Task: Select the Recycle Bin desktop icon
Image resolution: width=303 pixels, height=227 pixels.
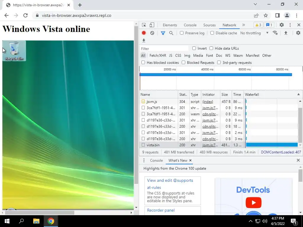Action: pyautogui.click(x=14, y=51)
